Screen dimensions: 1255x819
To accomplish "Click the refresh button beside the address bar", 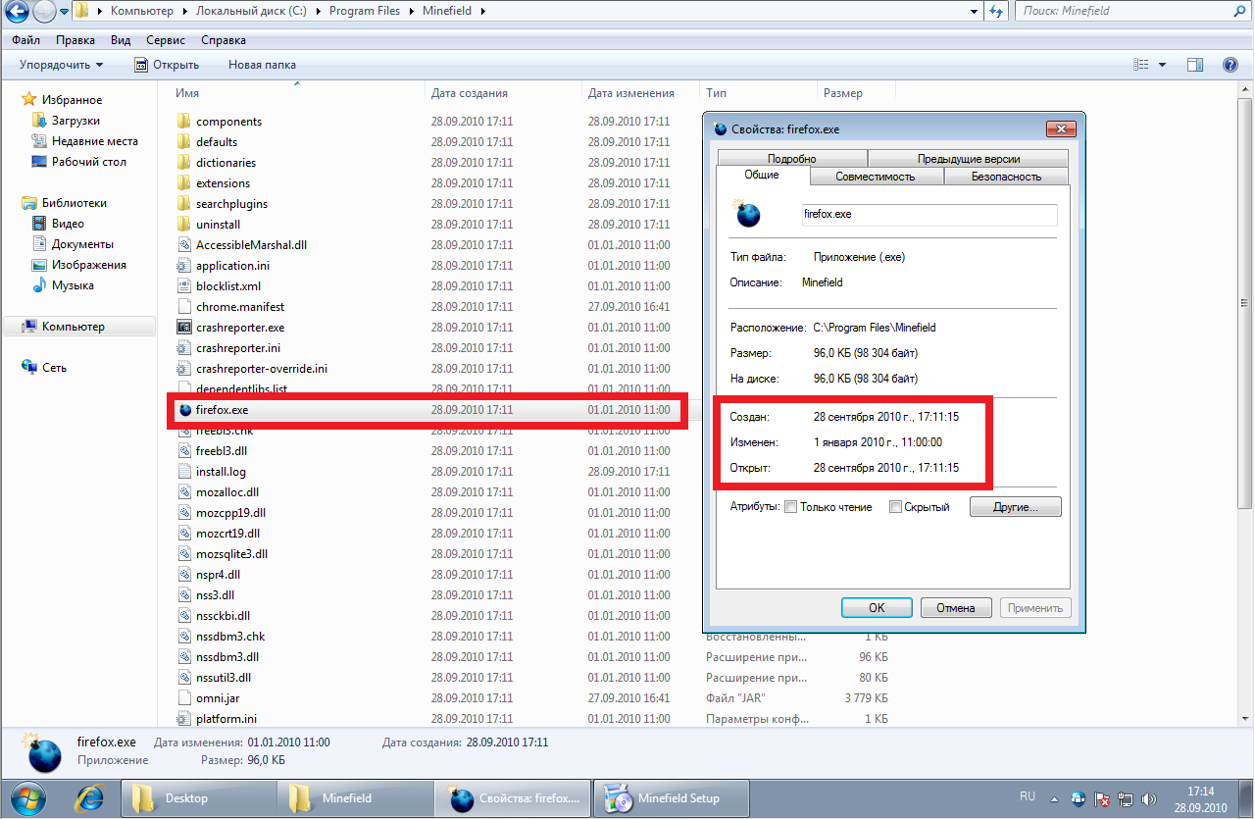I will point(996,12).
